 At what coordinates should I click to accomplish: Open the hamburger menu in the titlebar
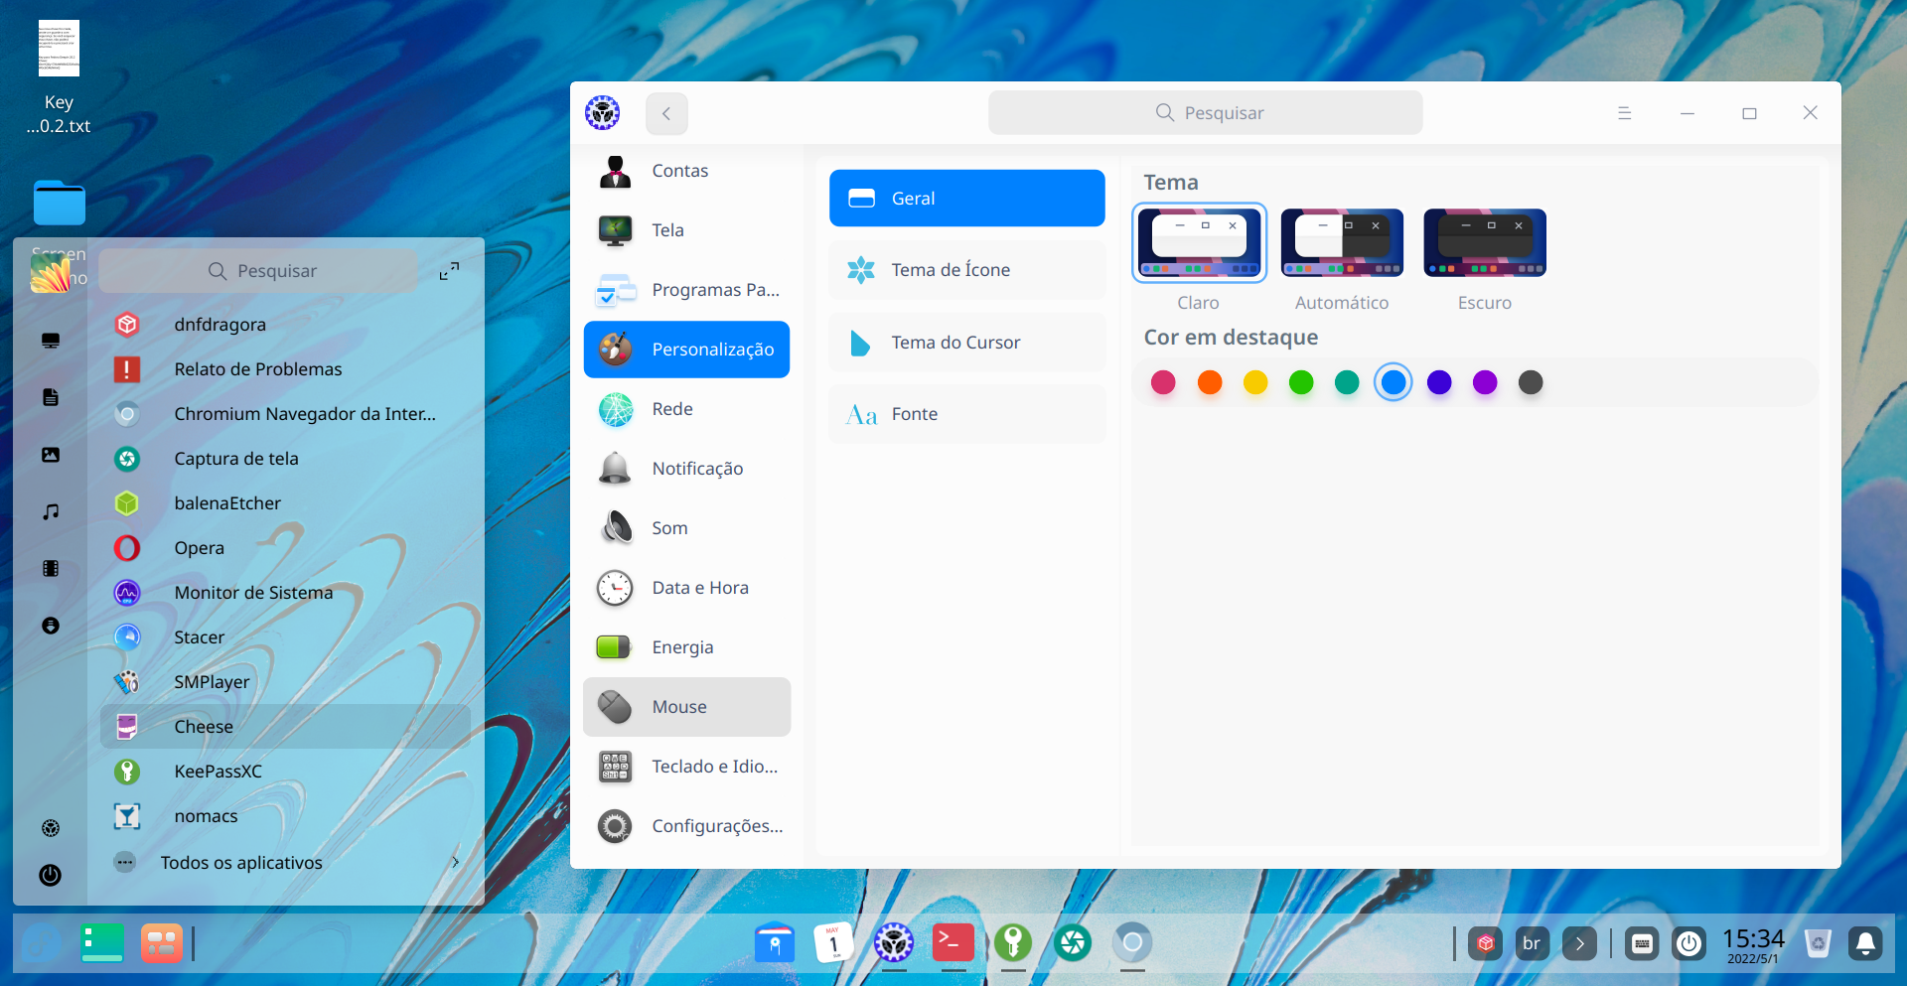(x=1625, y=112)
